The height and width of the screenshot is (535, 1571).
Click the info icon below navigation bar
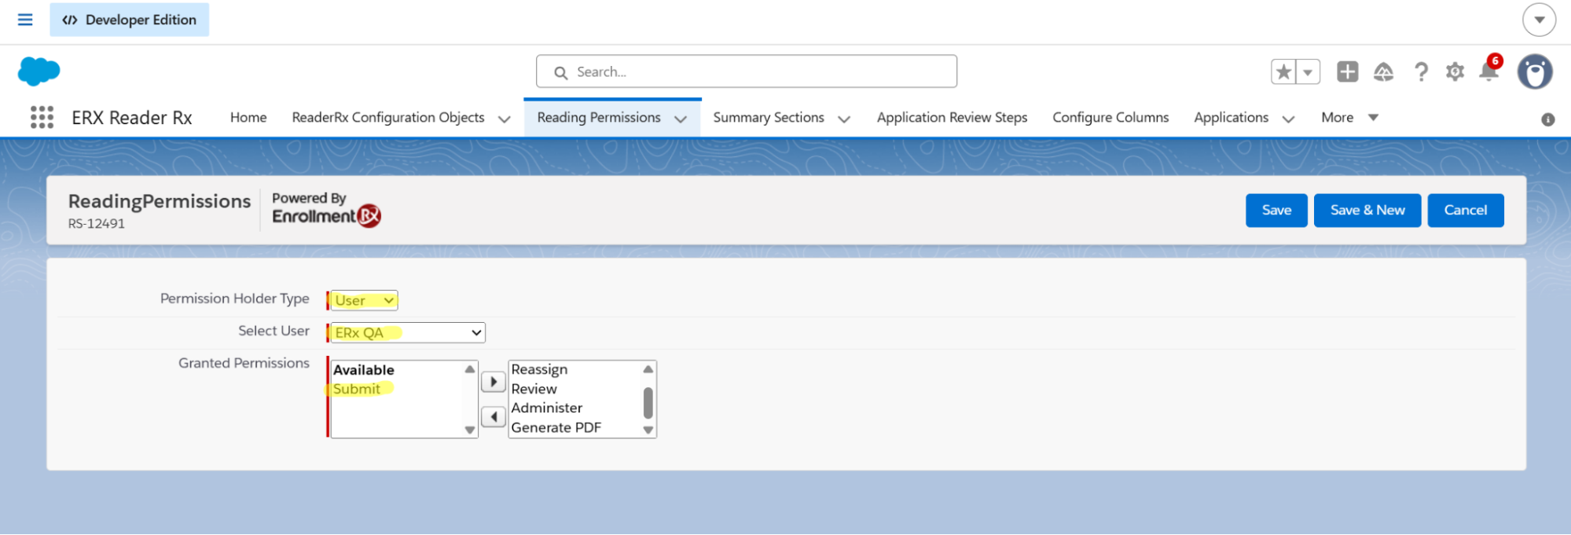1548,119
